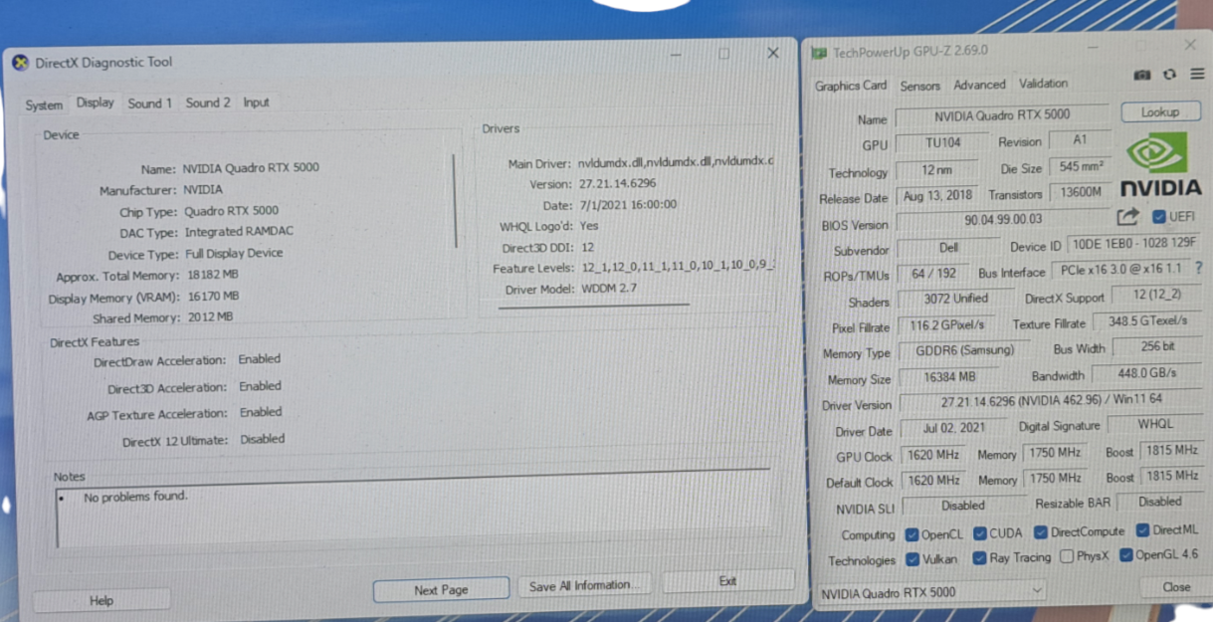Open GPU selection dropdown NVIDIA Quadro RTX 5000
Screen dimensions: 1213x622
click(x=930, y=592)
